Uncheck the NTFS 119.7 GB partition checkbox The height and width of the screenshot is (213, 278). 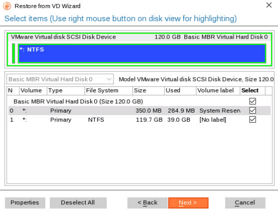pos(253,120)
